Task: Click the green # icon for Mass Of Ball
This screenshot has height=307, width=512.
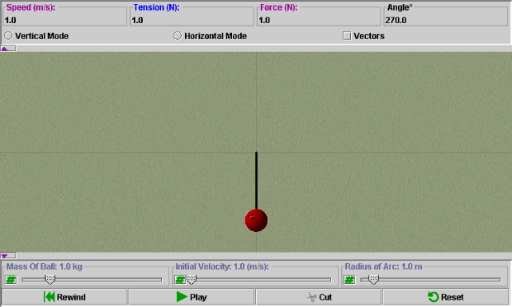Action: (x=11, y=280)
